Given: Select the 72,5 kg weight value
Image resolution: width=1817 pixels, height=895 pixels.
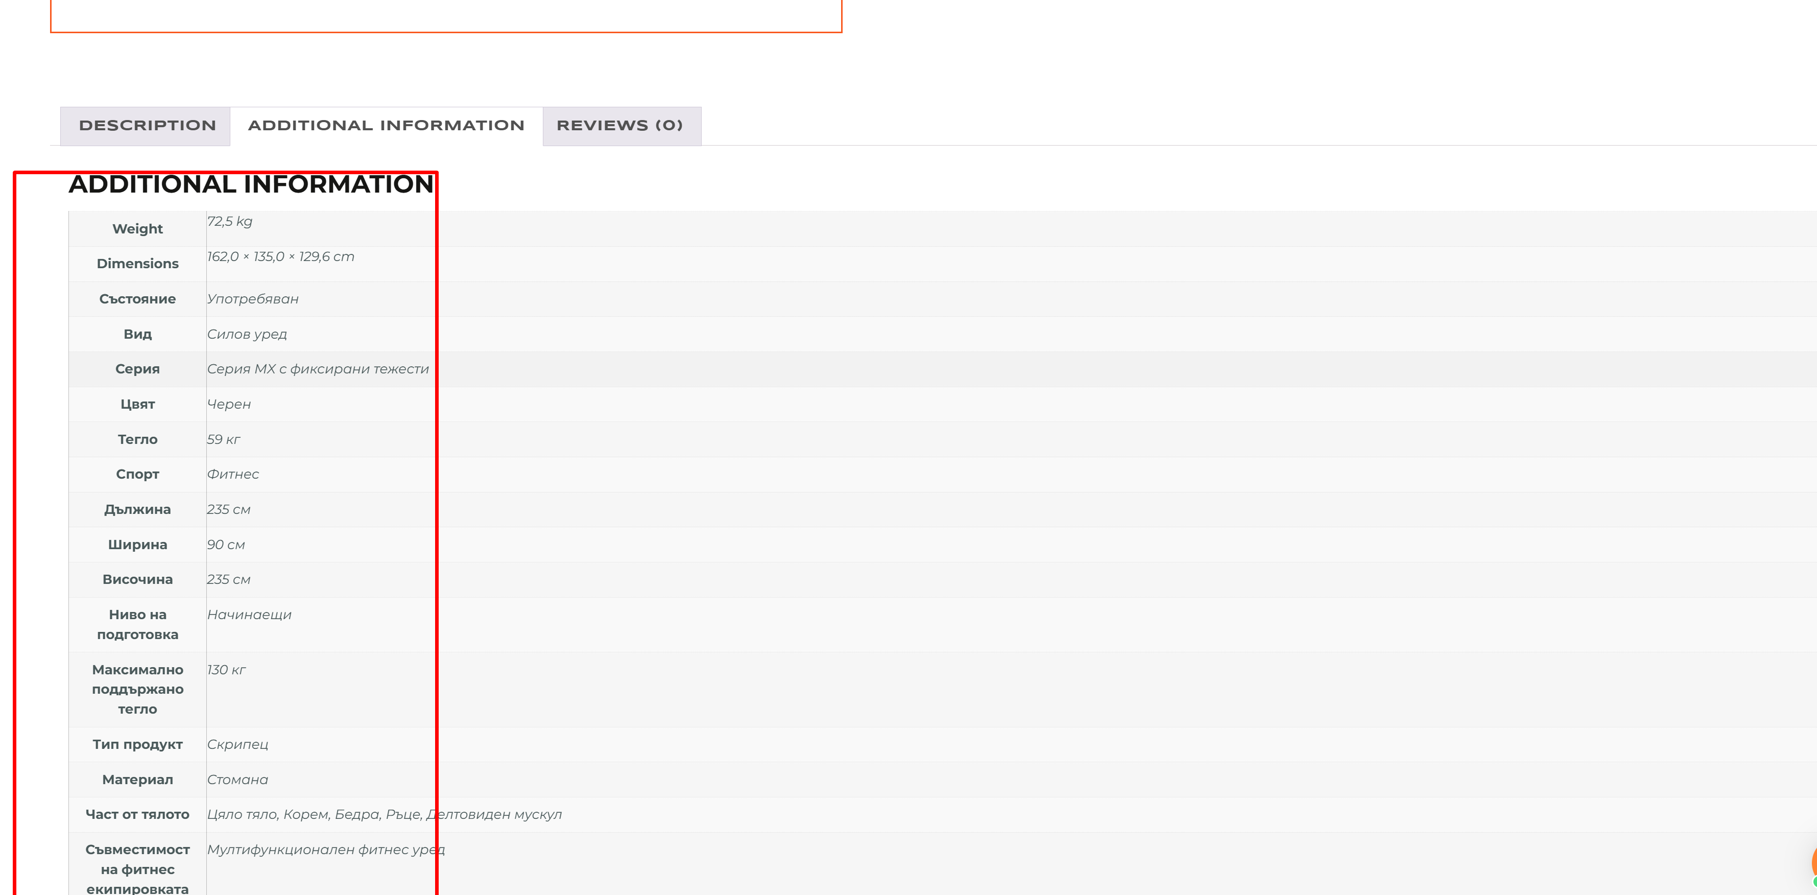Looking at the screenshot, I should 229,222.
